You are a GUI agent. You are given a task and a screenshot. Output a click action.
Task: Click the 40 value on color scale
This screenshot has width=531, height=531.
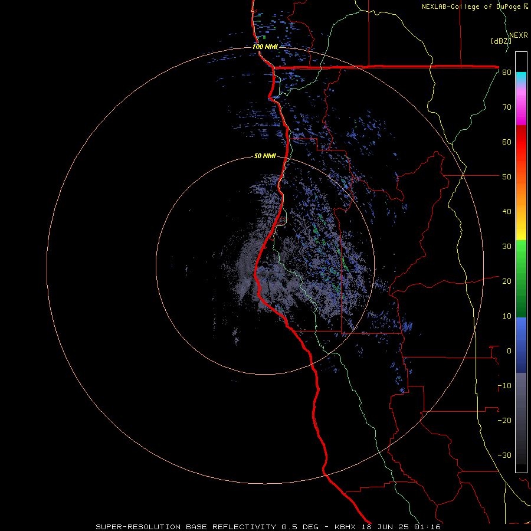[x=507, y=212]
